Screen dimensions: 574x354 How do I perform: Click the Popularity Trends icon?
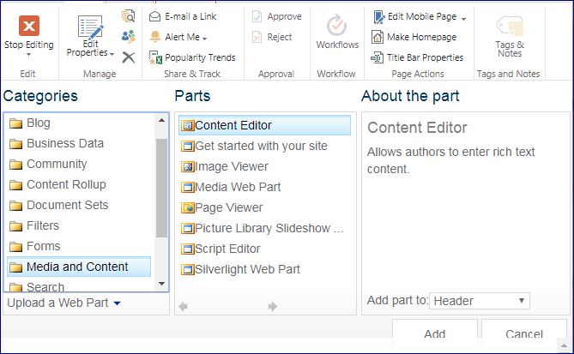(x=155, y=57)
